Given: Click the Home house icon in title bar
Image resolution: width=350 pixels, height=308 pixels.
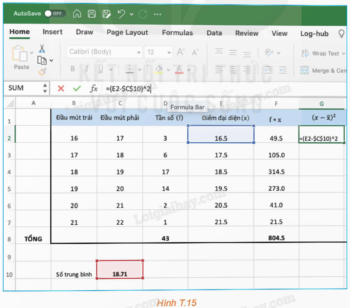Looking at the screenshot, I should [77, 14].
